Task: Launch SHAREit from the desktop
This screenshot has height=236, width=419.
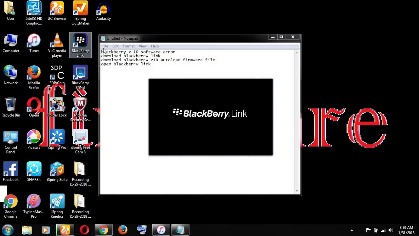Action: [34, 172]
